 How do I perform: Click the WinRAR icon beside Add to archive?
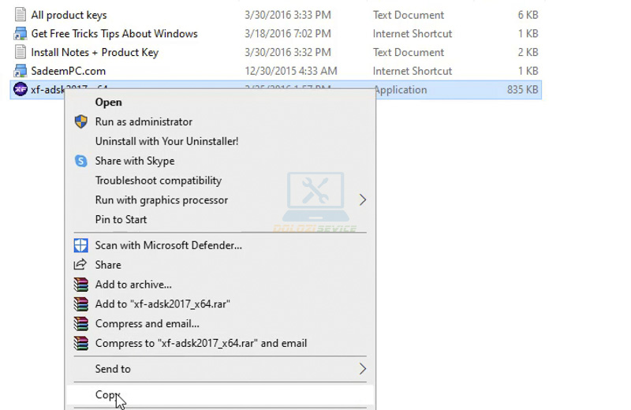click(80, 285)
